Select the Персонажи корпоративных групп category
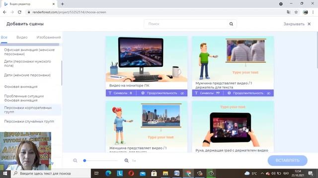318x178 pixels. (x=30, y=110)
